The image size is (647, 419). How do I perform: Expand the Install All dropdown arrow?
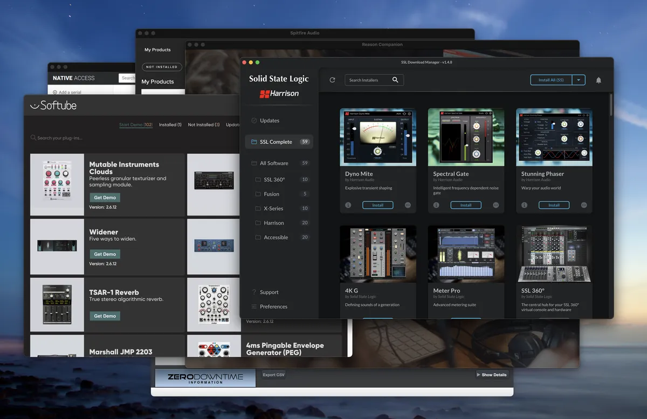tap(578, 80)
